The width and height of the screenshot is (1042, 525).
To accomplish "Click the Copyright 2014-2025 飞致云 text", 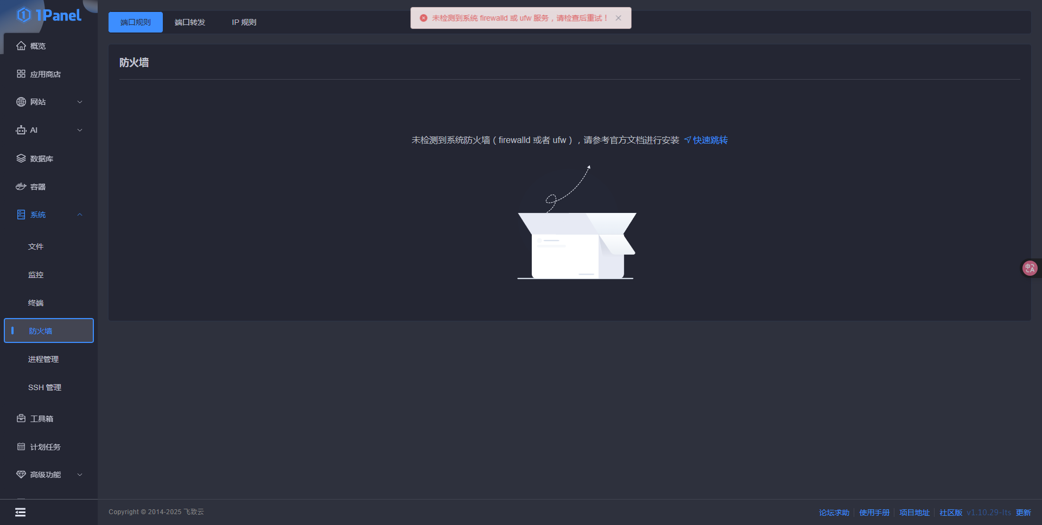I will click(x=156, y=512).
